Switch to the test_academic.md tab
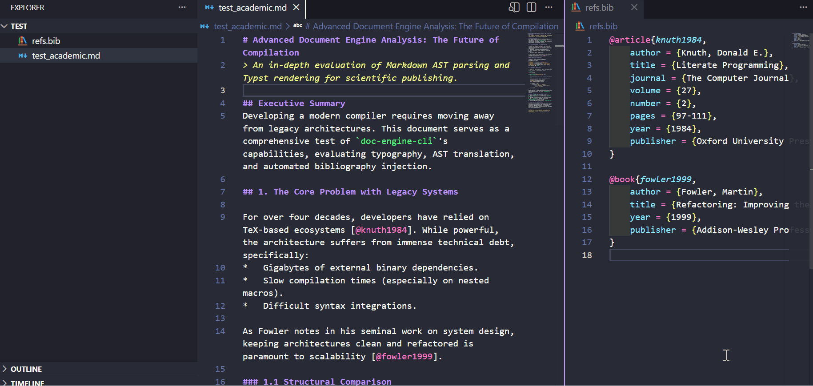The height and width of the screenshot is (386, 813). [x=252, y=8]
